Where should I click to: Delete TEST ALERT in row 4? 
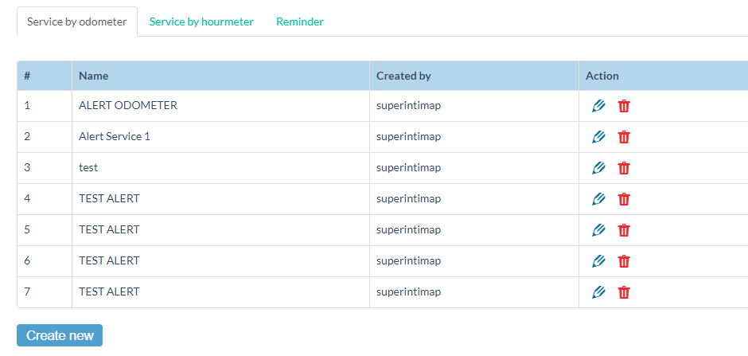pyautogui.click(x=624, y=199)
